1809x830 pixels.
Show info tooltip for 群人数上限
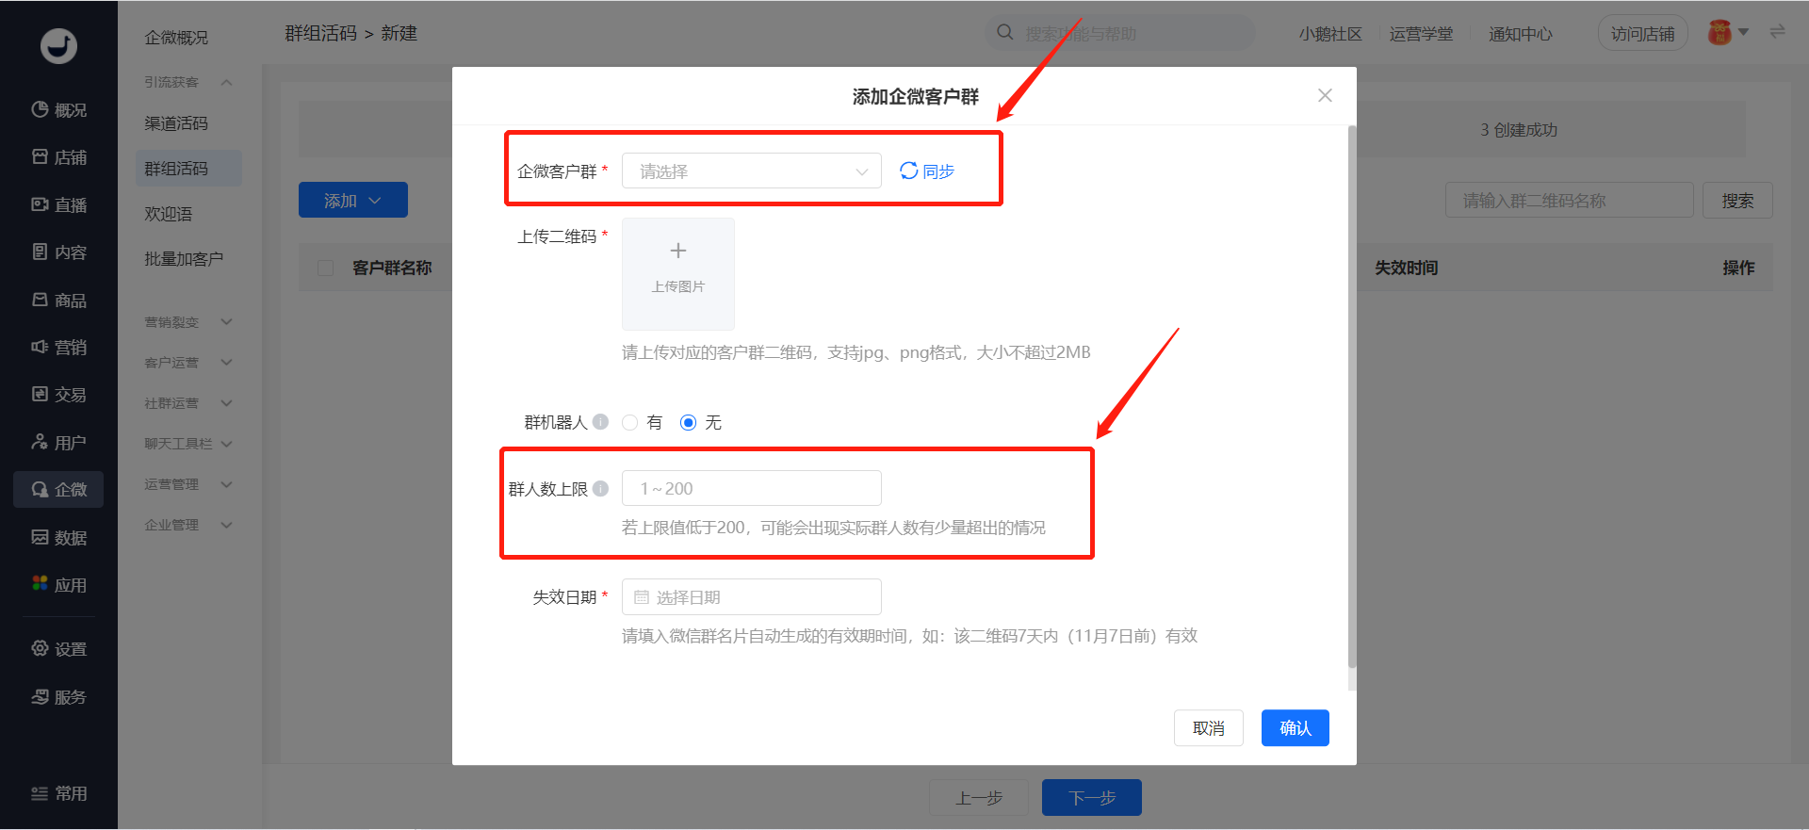tap(600, 488)
